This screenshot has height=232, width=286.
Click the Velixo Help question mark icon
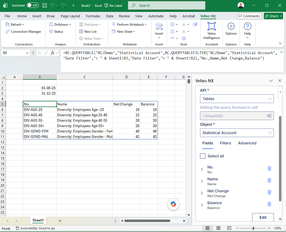pos(248,26)
